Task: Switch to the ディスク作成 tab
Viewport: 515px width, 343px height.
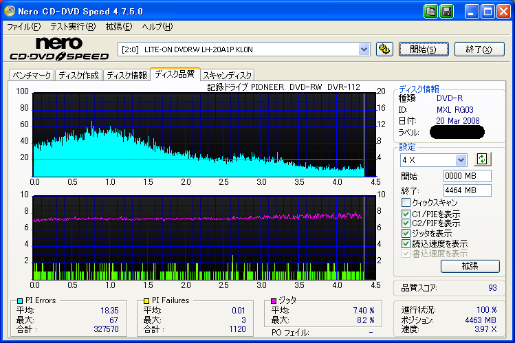Action: pos(79,75)
